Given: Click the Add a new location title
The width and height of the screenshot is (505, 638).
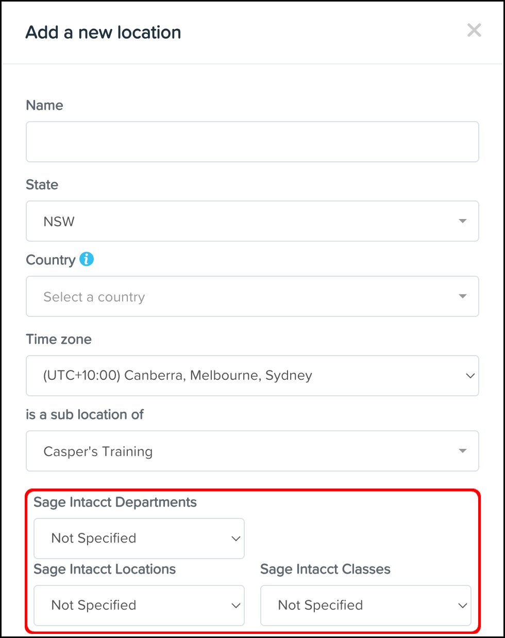Looking at the screenshot, I should 103,32.
